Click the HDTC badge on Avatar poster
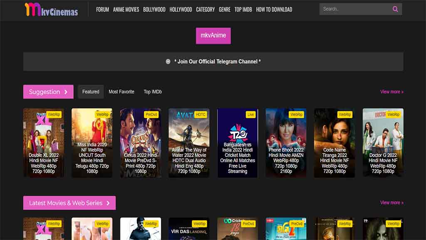 pos(201,115)
